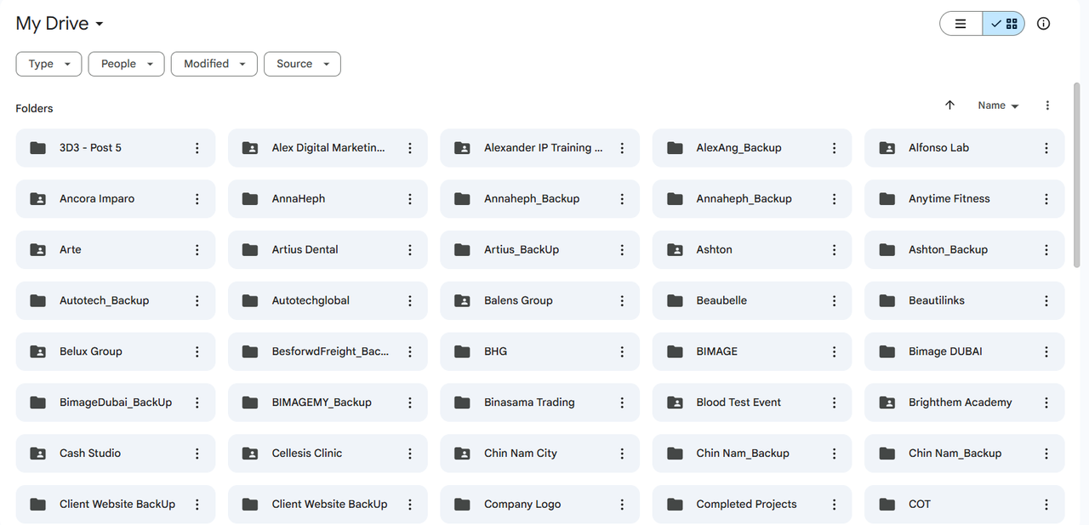The width and height of the screenshot is (1089, 525).
Task: Click the folder icon of Beaubelle
Action: coord(675,301)
